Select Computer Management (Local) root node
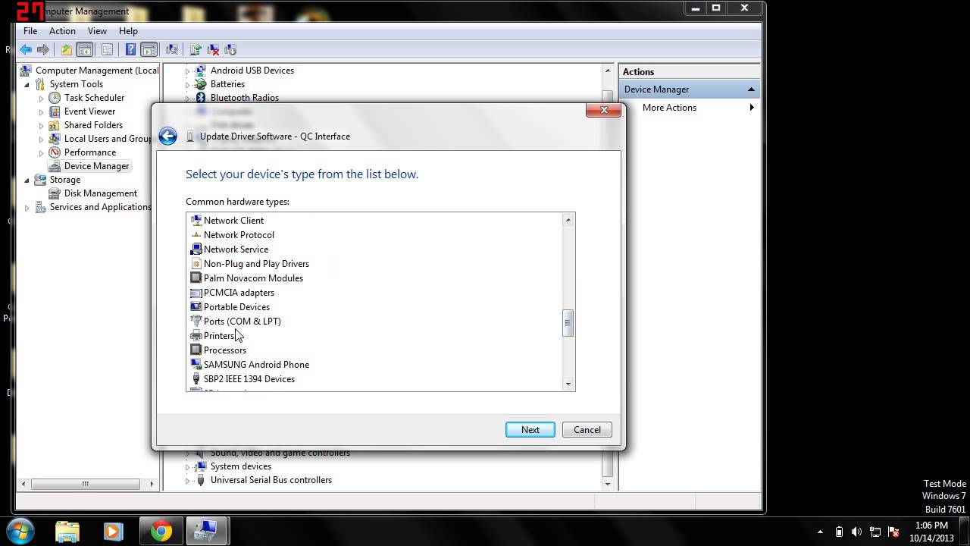This screenshot has height=546, width=970. 97,71
